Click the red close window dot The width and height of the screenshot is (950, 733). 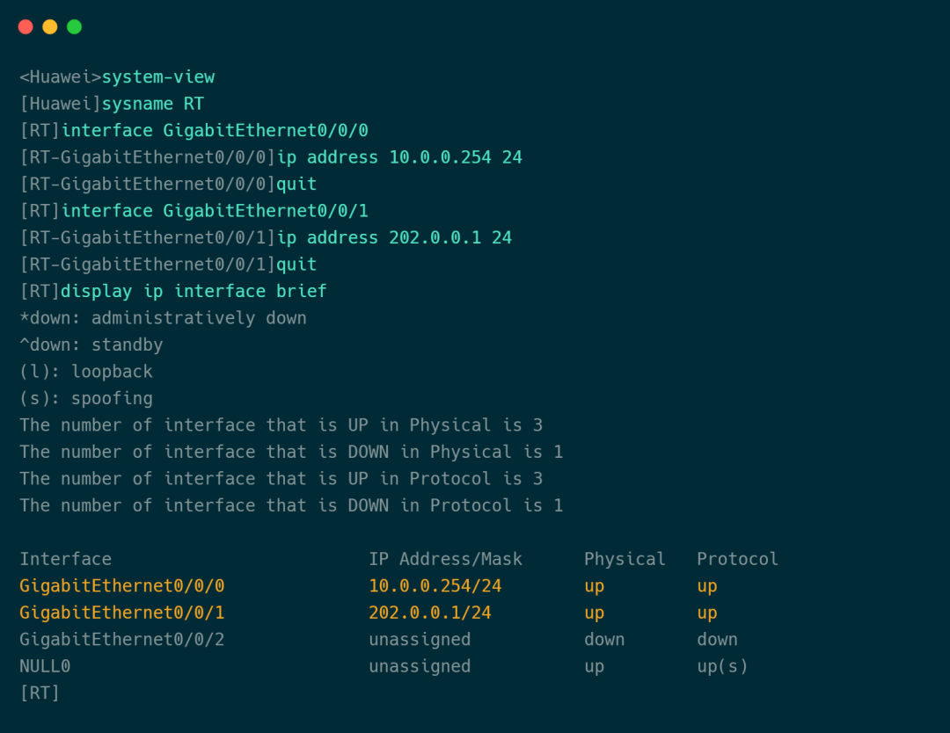(x=26, y=26)
